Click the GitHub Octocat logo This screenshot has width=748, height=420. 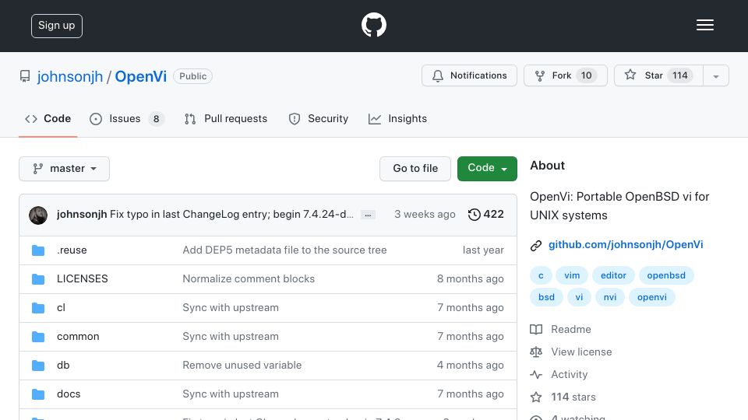tap(373, 25)
